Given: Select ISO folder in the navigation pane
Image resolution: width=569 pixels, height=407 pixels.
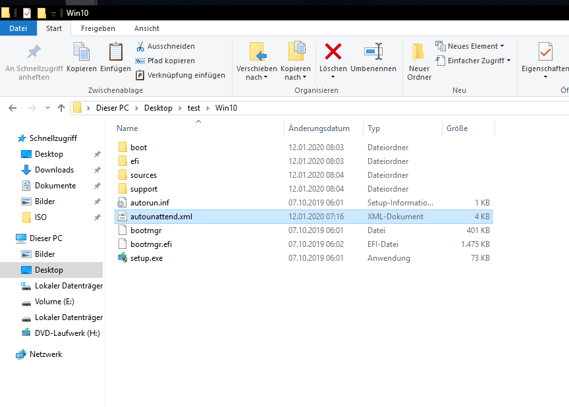Looking at the screenshot, I should [41, 217].
